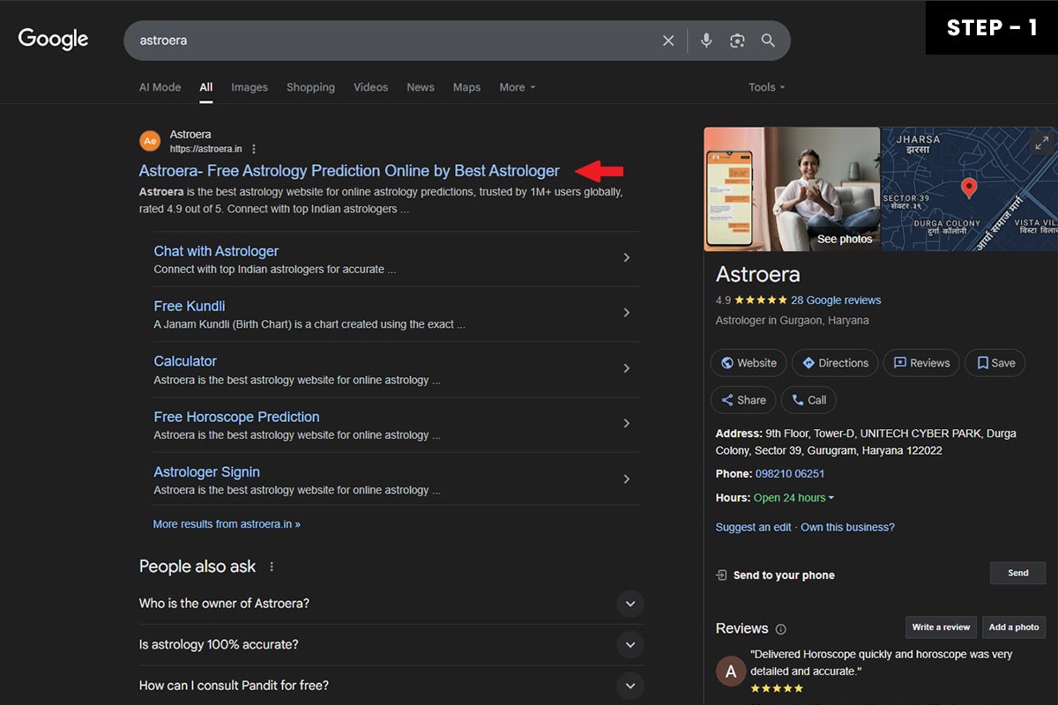The image size is (1058, 705).
Task: Expand "Is astrology 100% accurate?" question
Action: click(x=391, y=645)
